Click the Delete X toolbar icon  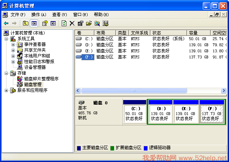coord(72,23)
